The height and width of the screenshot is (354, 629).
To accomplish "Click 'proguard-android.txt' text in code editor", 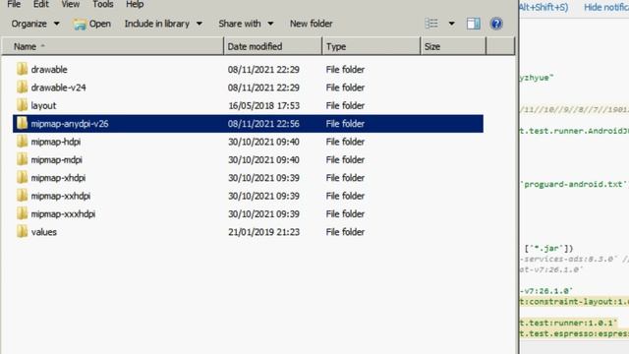I will coord(574,184).
